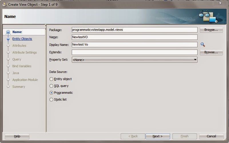Browse for a view object to extend
229x143 pixels.
[211, 52]
